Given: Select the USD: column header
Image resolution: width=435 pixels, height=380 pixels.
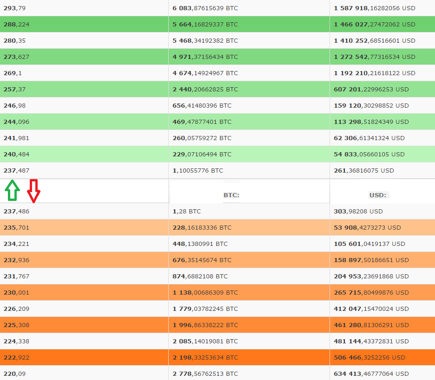Looking at the screenshot, I should [x=377, y=195].
